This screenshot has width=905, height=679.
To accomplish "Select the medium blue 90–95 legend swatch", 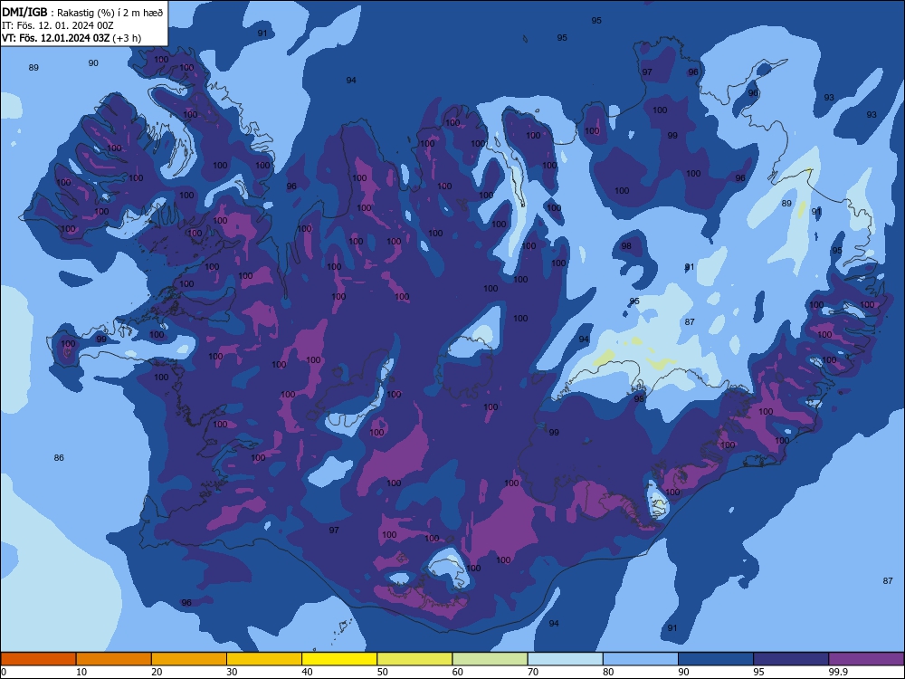I will pyautogui.click(x=716, y=659).
